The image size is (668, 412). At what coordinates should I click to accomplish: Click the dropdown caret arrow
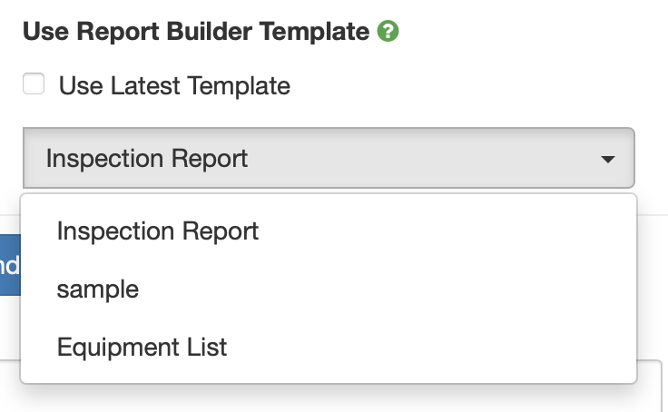(x=608, y=159)
